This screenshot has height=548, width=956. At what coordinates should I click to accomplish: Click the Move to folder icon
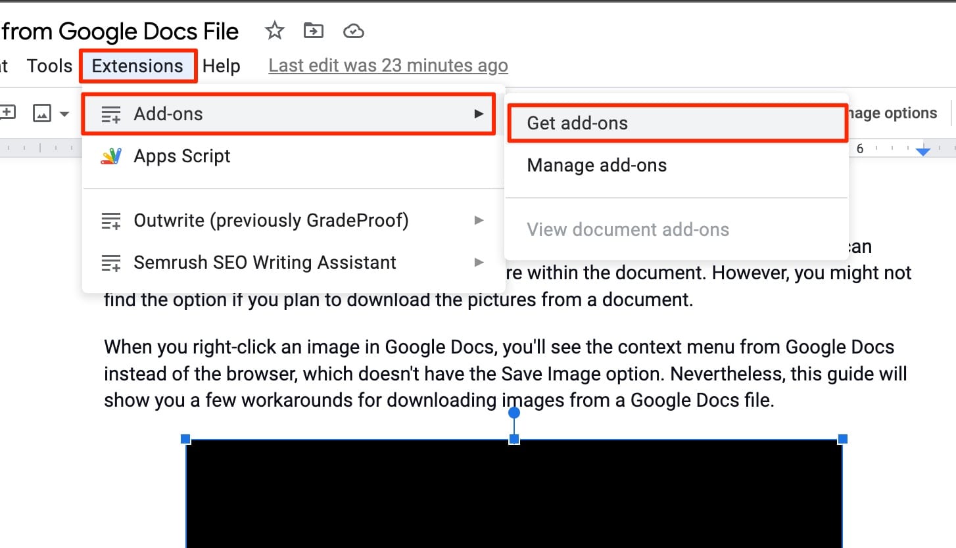(314, 31)
